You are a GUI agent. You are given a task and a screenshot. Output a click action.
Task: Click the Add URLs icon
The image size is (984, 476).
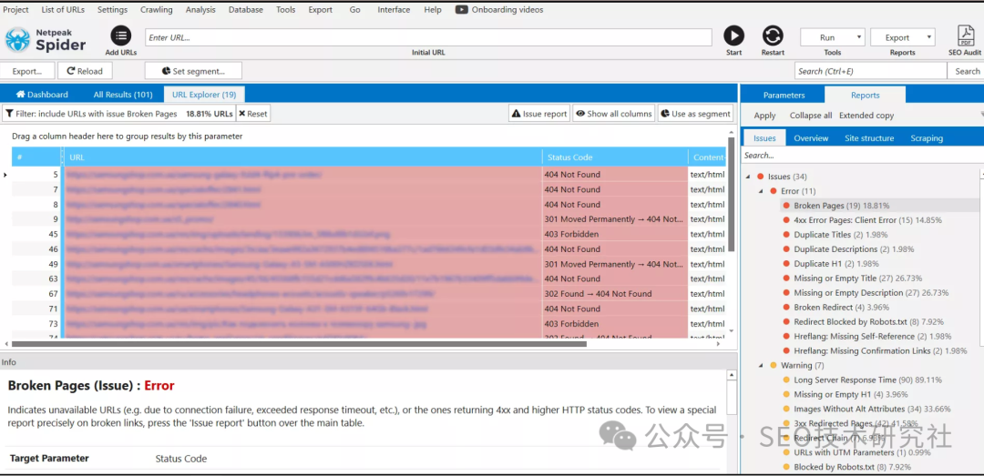point(120,35)
